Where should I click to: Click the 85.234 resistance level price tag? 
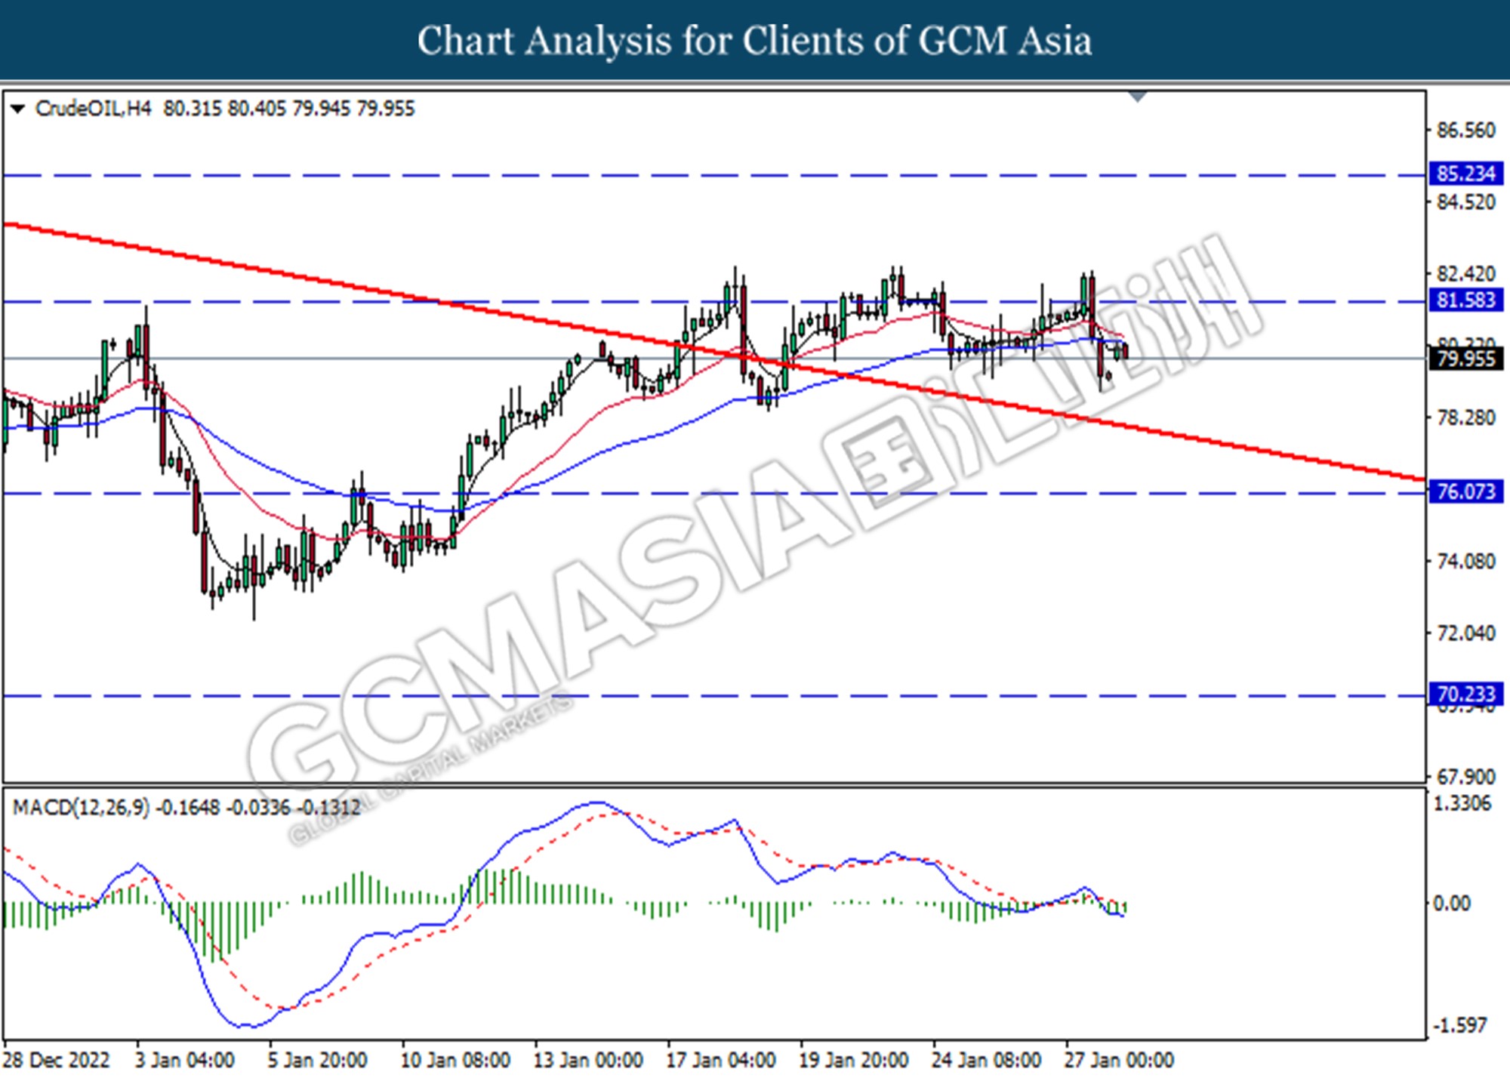(x=1465, y=174)
